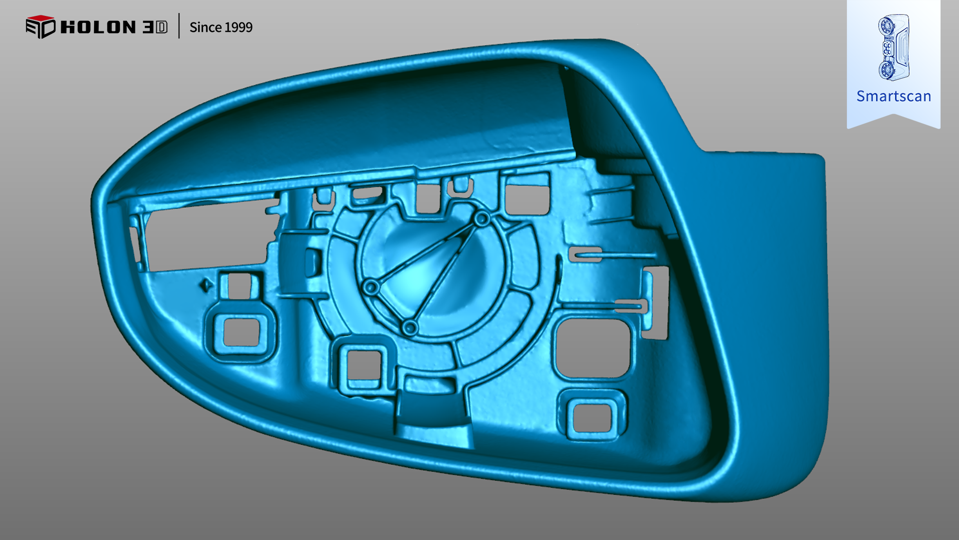Click the large rounded square opening at right
959x540 pixels.
[593, 347]
